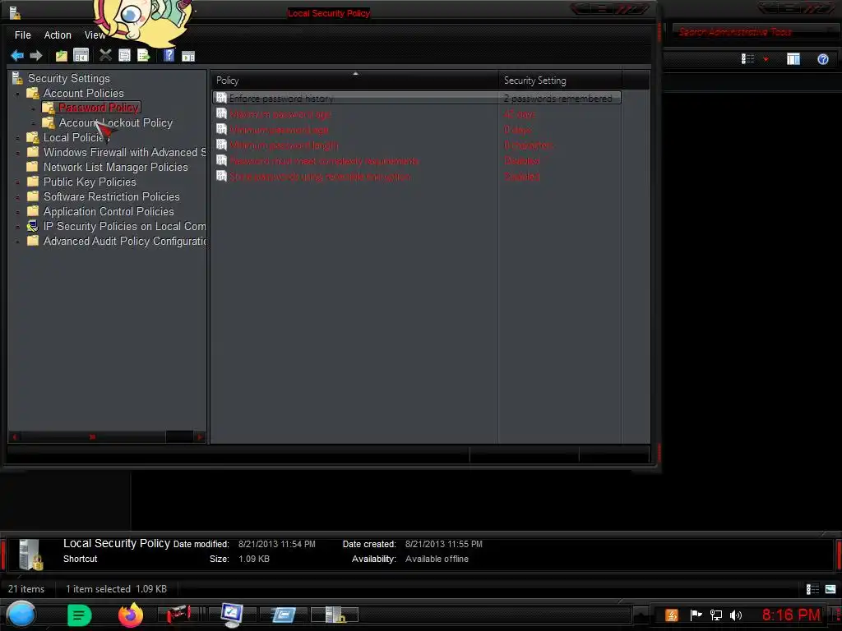Viewport: 842px width, 631px height.
Task: Click the Minimum password length policy icon
Action: click(221, 145)
